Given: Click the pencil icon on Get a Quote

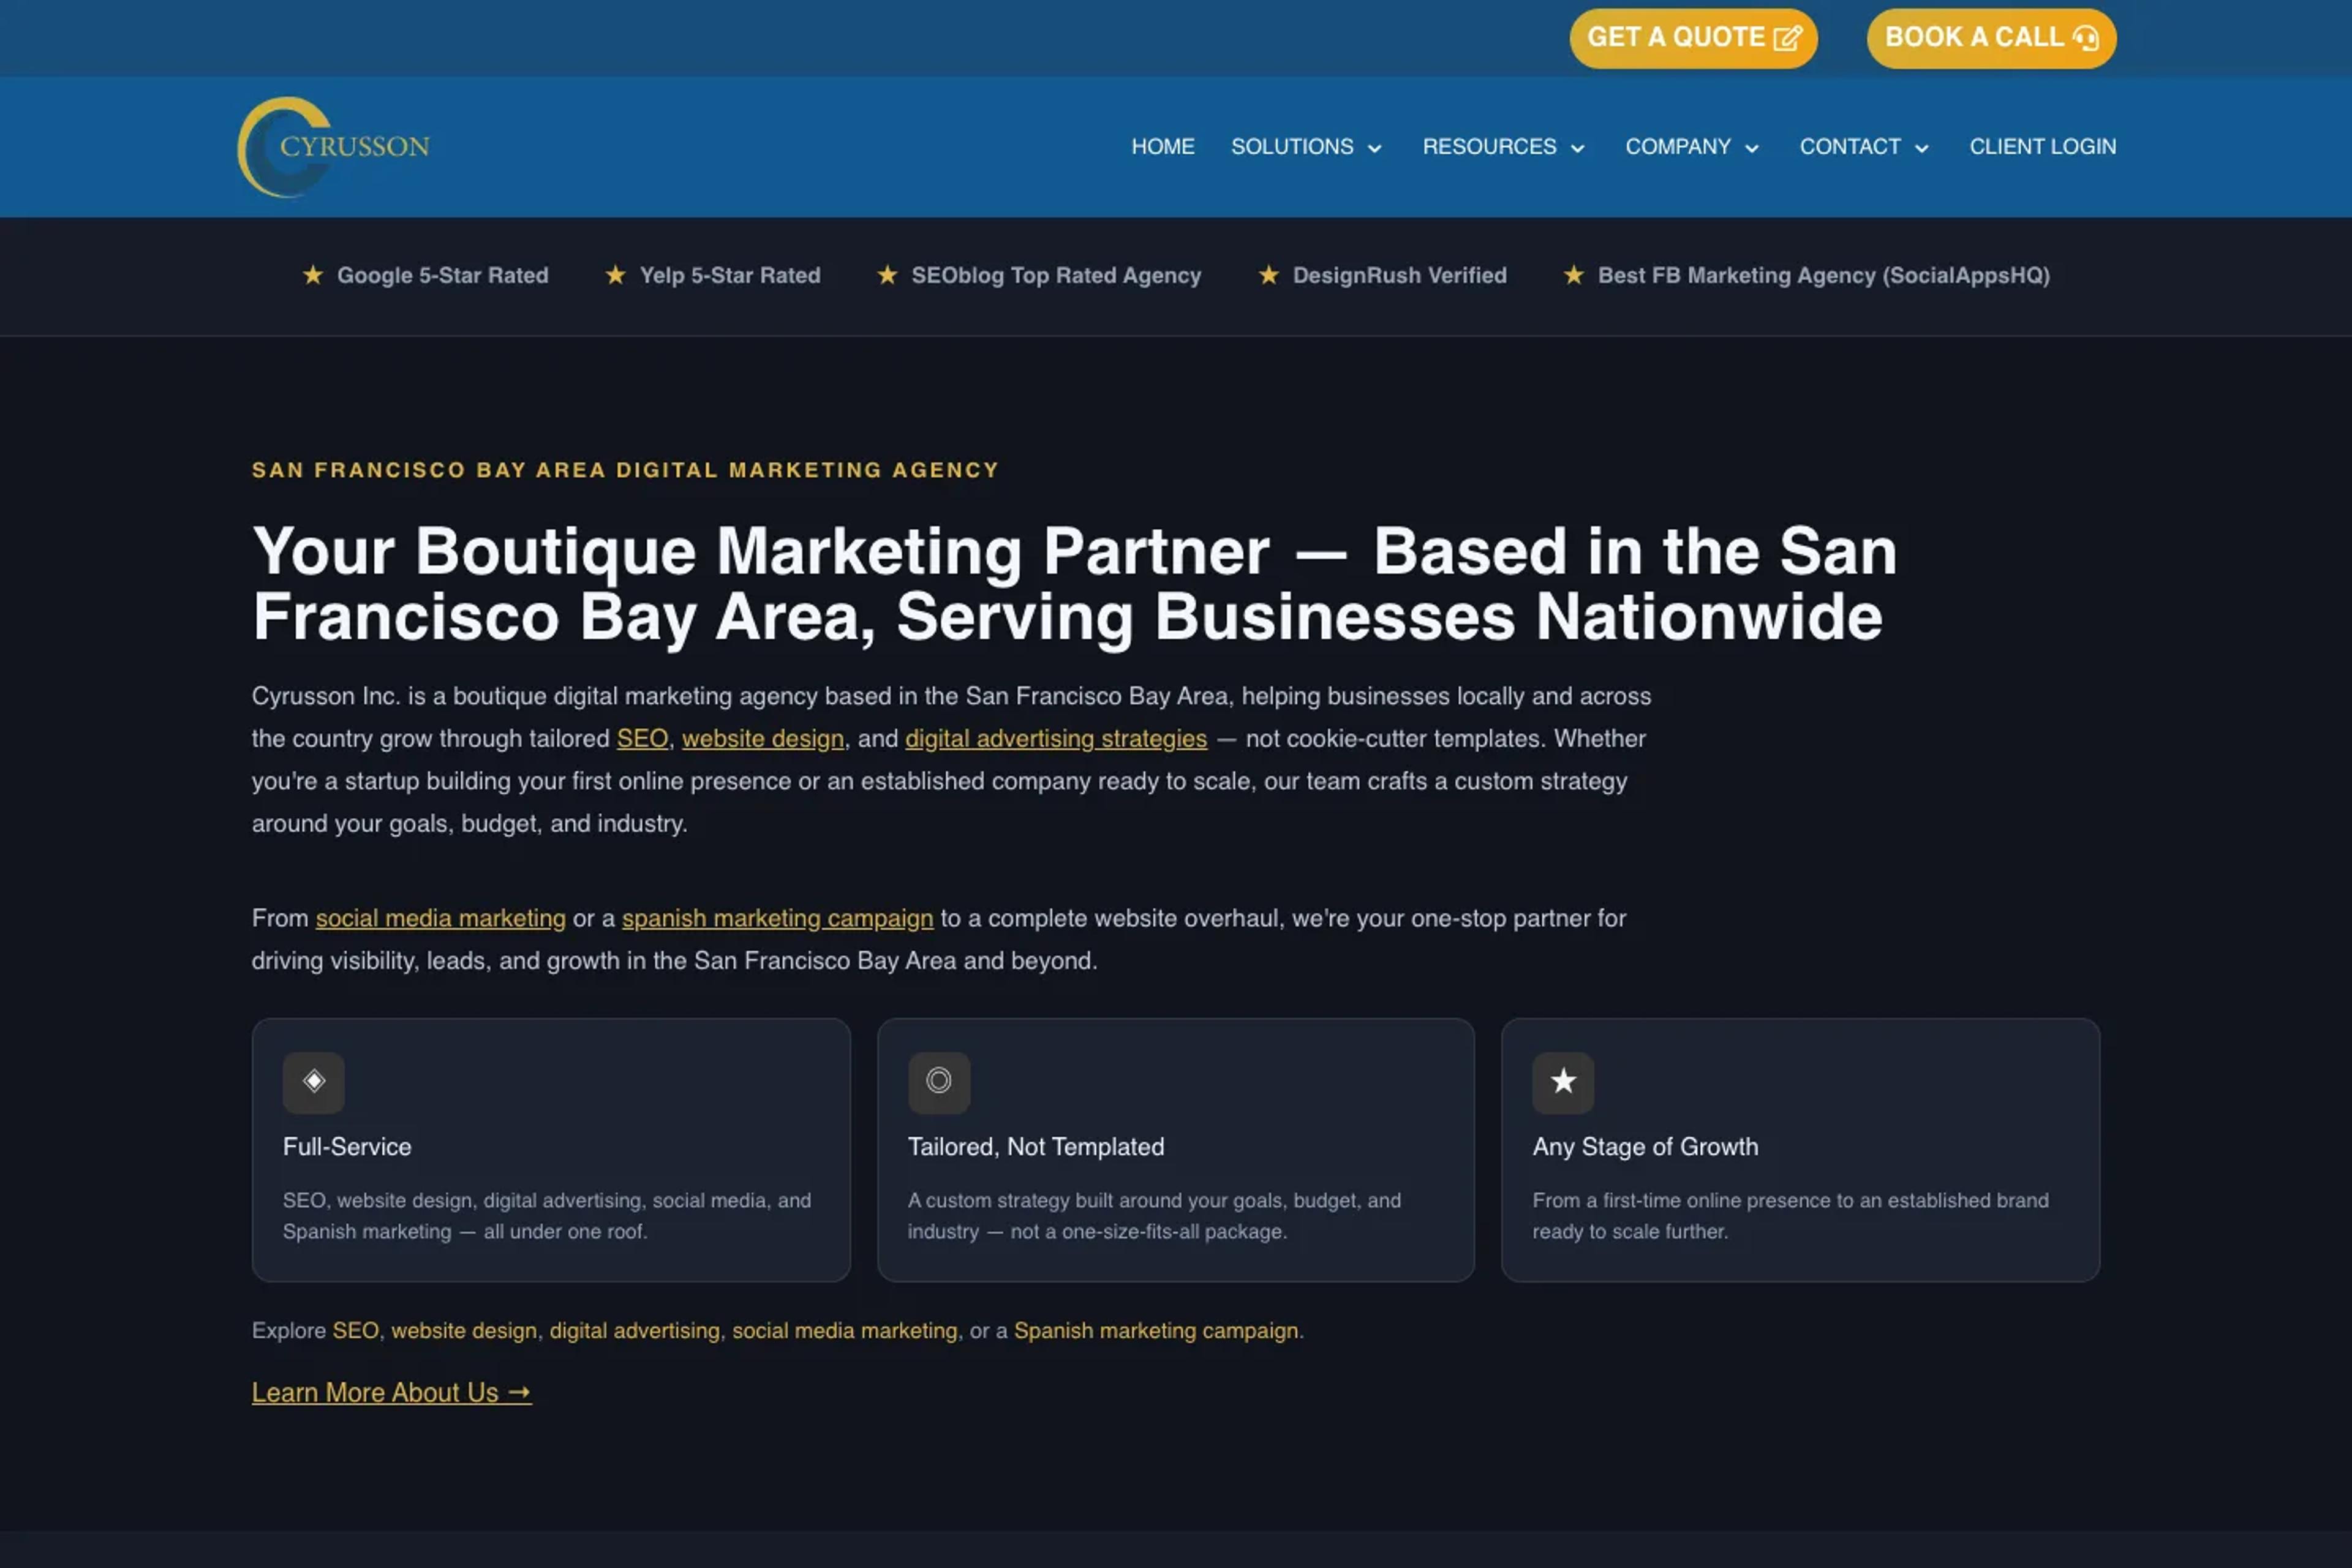Looking at the screenshot, I should (x=1787, y=38).
